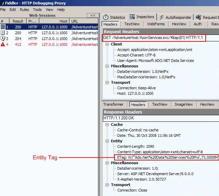Select session 3 info icon

(3, 38)
